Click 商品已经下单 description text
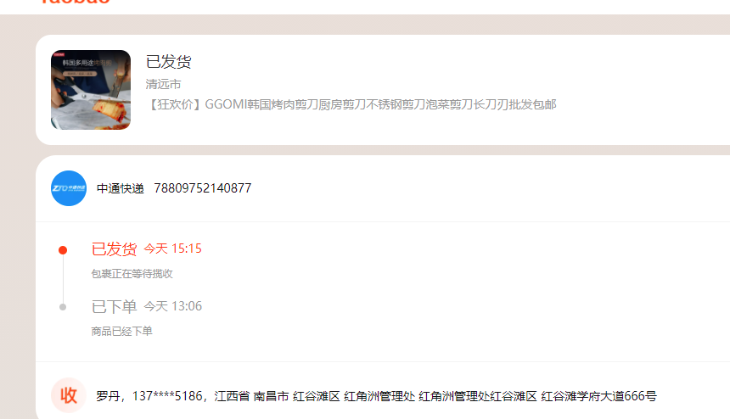The height and width of the screenshot is (419, 730). coord(121,331)
